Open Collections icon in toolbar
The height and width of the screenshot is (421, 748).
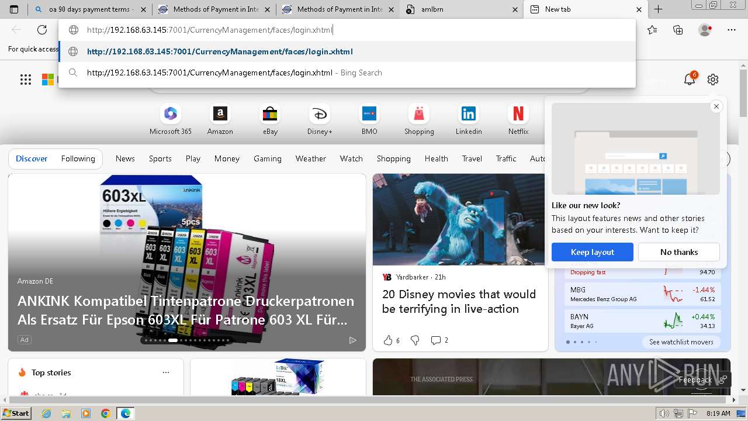point(678,30)
